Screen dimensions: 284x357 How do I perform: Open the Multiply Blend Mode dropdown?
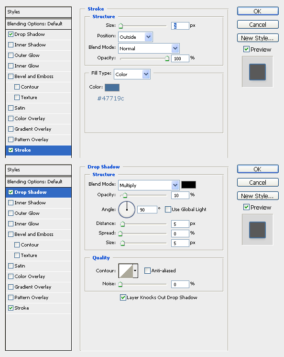149,185
